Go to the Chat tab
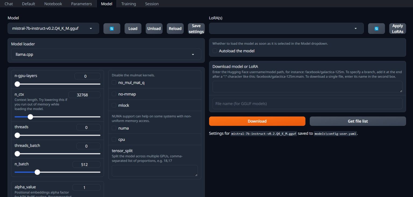This screenshot has width=413, height=197. pyautogui.click(x=8, y=4)
